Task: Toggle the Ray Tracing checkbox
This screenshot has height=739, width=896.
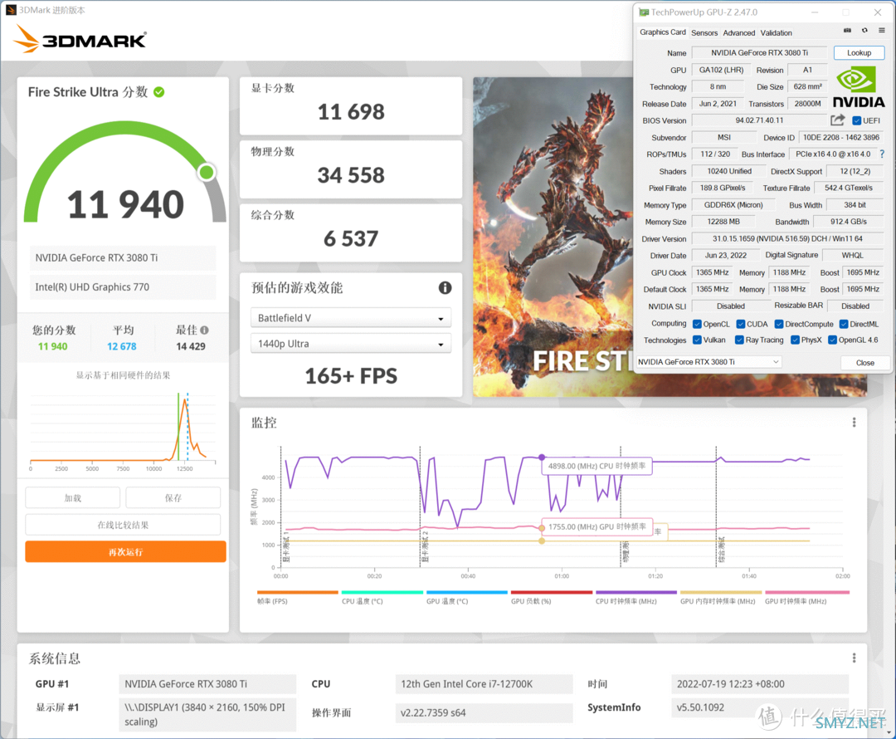Action: 739,340
